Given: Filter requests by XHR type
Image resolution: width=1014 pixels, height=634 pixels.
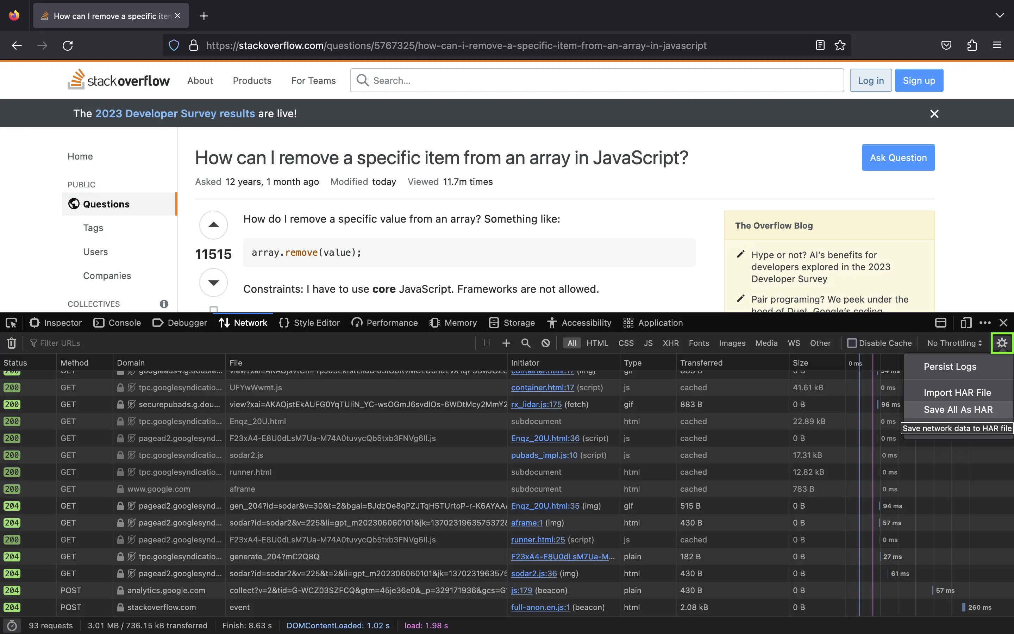Looking at the screenshot, I should [671, 343].
